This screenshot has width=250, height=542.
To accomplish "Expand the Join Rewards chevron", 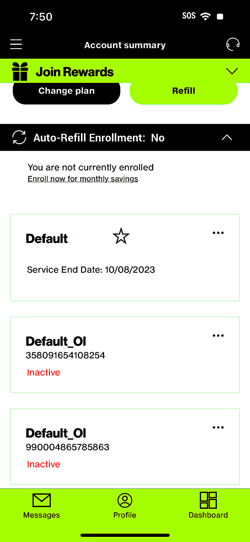I will [x=232, y=71].
